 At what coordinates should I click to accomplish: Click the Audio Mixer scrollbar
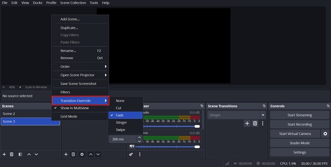(x=203, y=120)
